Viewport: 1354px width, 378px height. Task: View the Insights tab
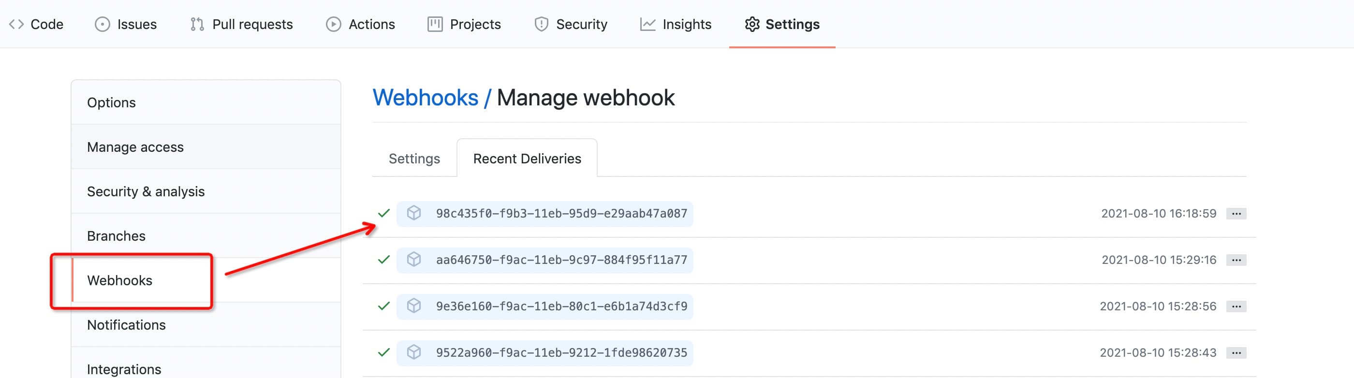click(676, 24)
